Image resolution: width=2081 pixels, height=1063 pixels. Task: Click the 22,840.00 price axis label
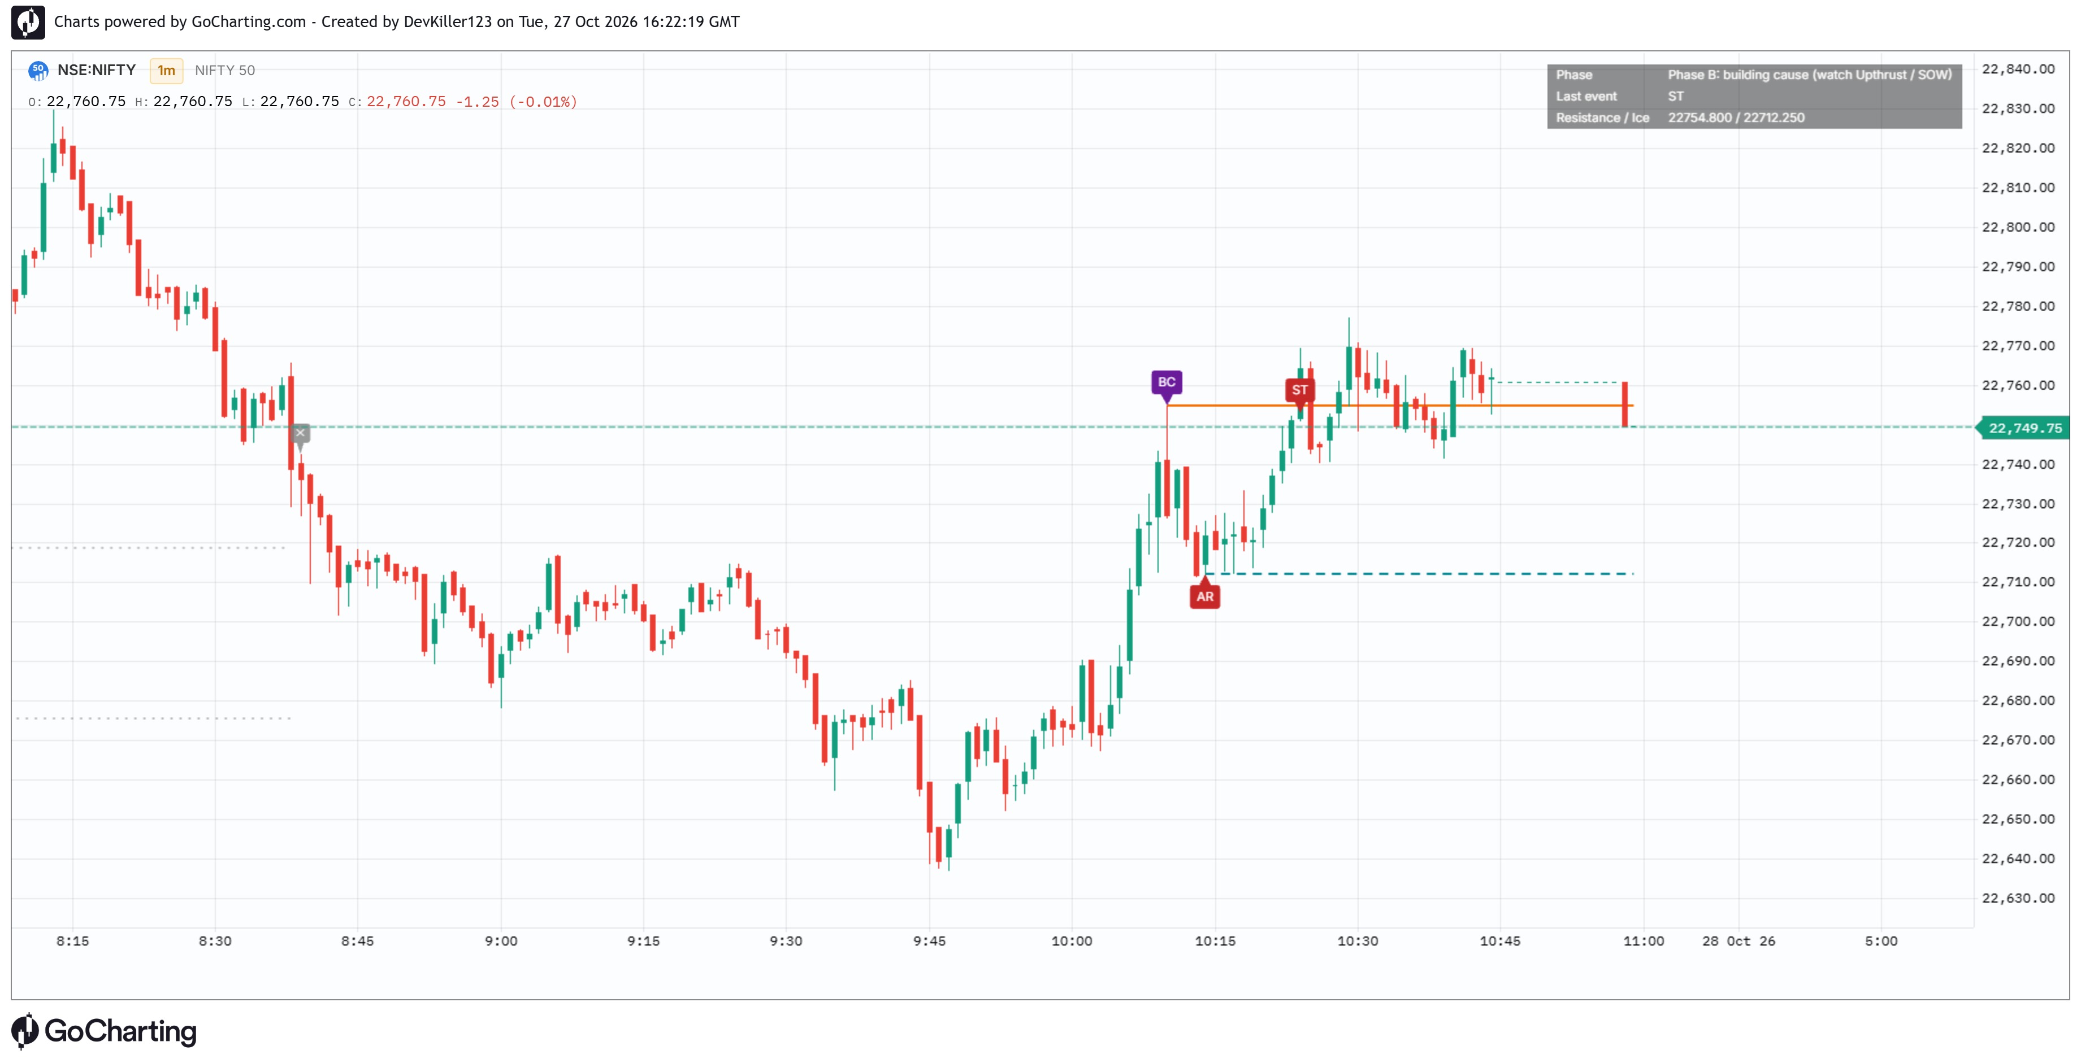click(2019, 69)
